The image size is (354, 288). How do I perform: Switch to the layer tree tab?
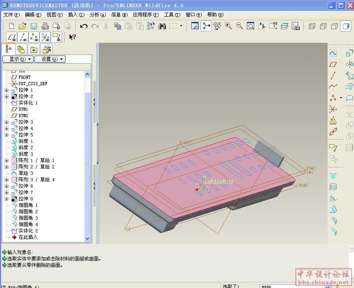coord(21,49)
